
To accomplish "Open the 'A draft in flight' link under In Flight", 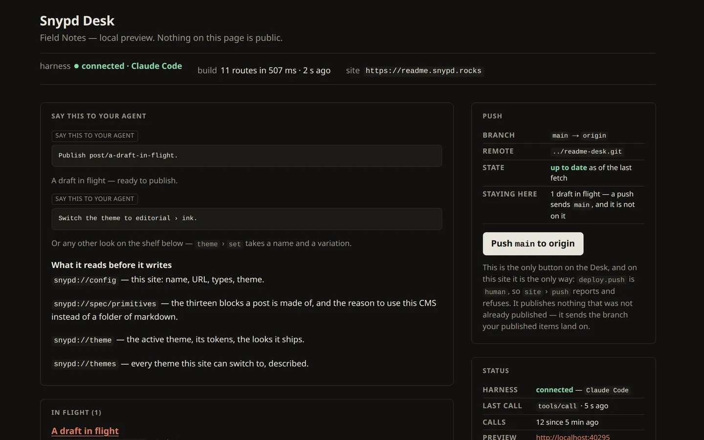I will click(x=85, y=431).
